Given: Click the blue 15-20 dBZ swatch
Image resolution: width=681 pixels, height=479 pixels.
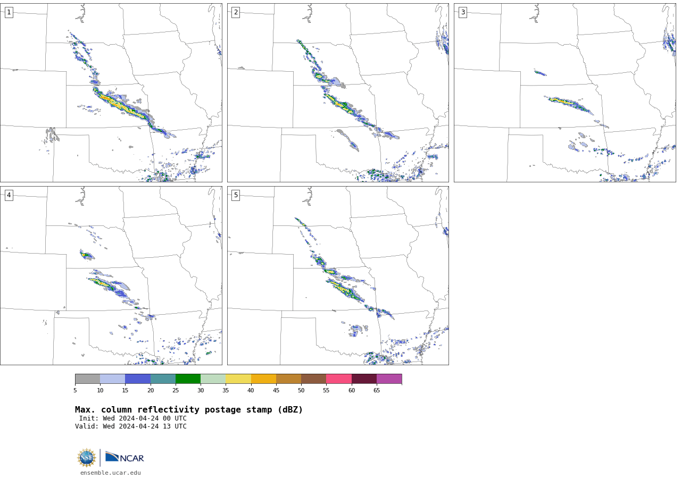Looking at the screenshot, I should [138, 379].
